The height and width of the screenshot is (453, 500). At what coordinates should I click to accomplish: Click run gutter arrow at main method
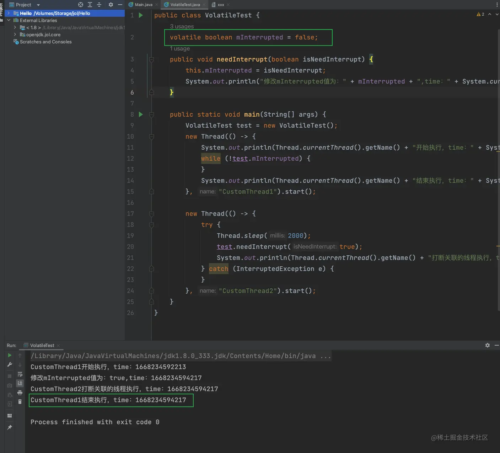pyautogui.click(x=141, y=114)
